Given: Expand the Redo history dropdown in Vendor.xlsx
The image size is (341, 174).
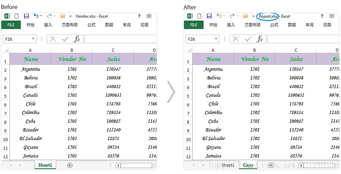Looking at the screenshot, I should coord(55,16).
